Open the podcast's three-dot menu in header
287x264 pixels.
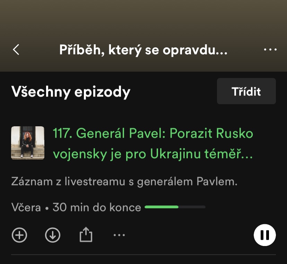270,49
